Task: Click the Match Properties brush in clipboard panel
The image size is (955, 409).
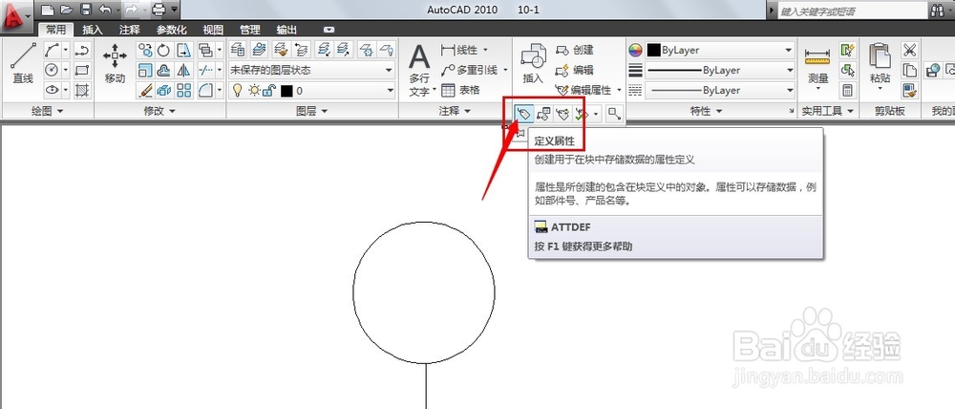Action: click(909, 90)
